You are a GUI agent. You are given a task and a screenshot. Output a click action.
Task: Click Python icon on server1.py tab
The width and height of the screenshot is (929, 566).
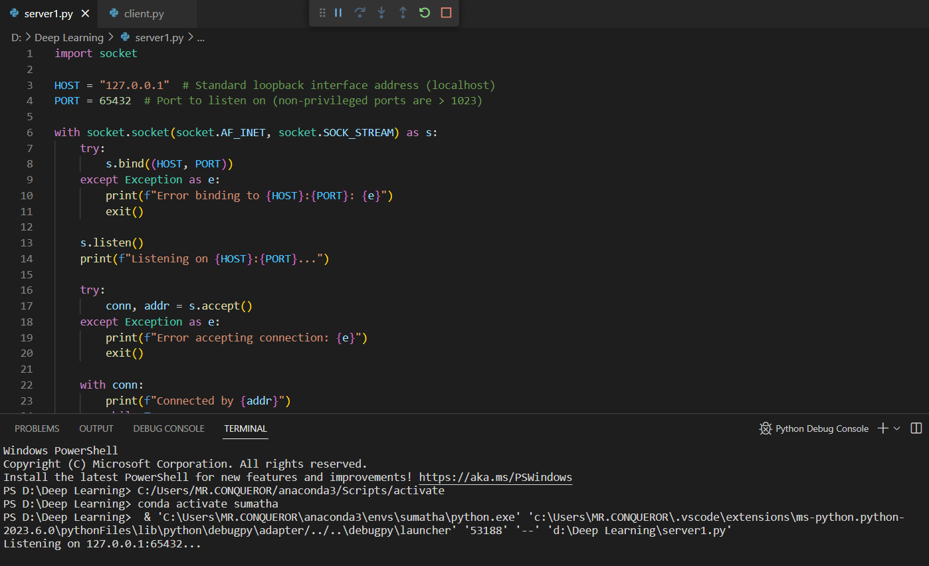[14, 13]
